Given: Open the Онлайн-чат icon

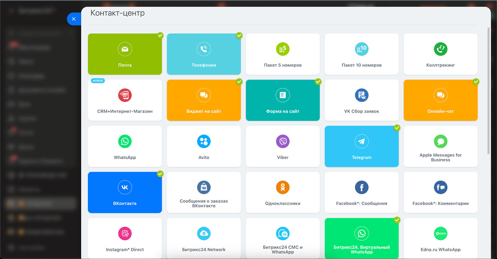Looking at the screenshot, I should point(440,95).
